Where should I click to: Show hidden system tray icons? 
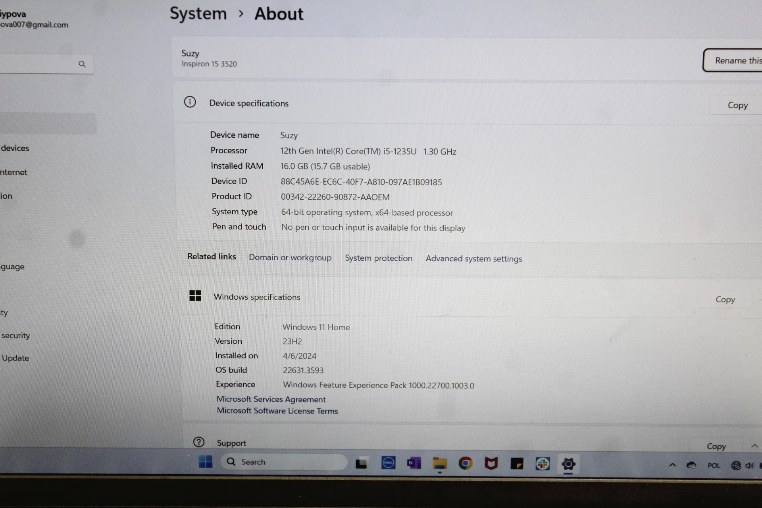(x=672, y=465)
